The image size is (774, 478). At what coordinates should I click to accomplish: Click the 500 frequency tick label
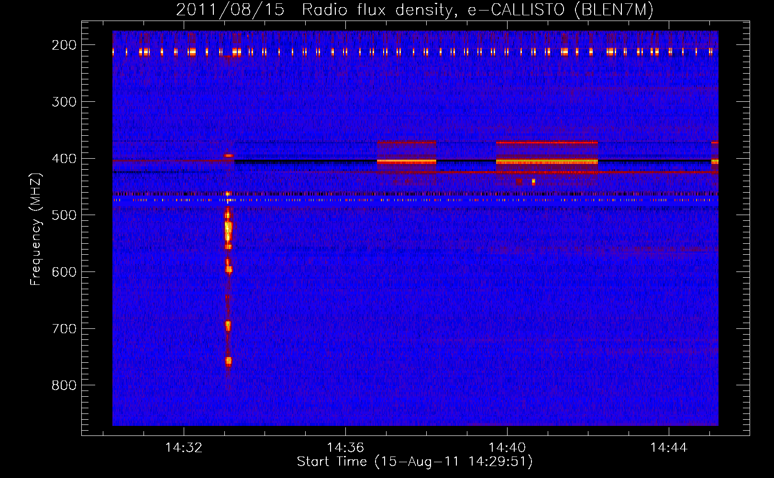click(x=64, y=215)
